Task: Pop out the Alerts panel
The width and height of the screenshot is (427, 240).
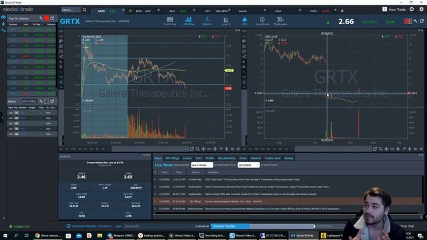Action: (52, 101)
